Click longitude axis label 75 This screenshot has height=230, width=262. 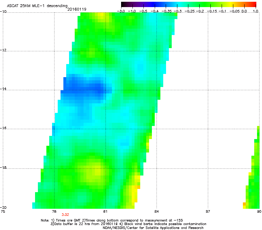click(x=3, y=212)
